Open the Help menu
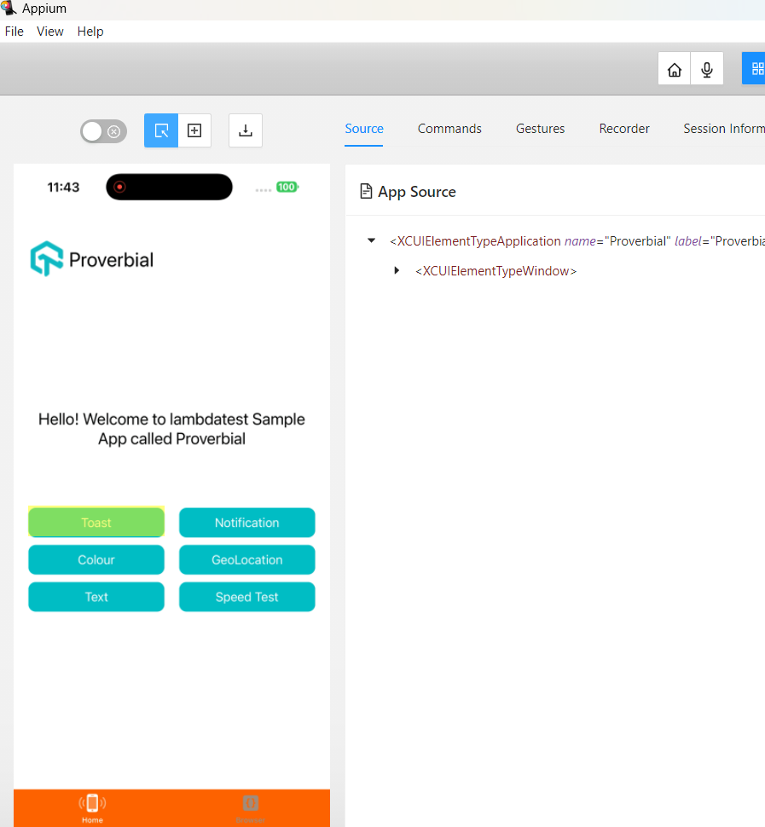Viewport: 765px width, 827px height. click(90, 32)
